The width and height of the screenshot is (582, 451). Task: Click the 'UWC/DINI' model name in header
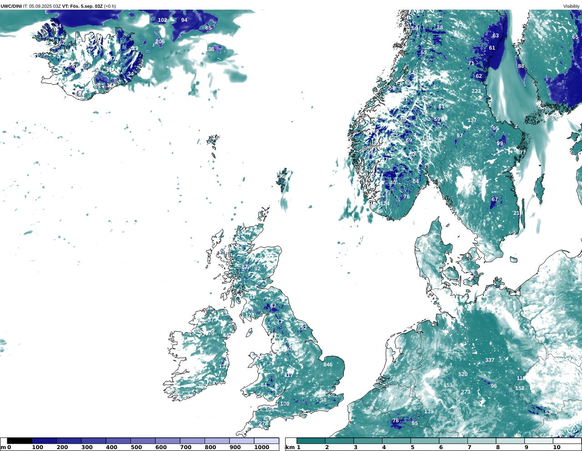tap(11, 6)
